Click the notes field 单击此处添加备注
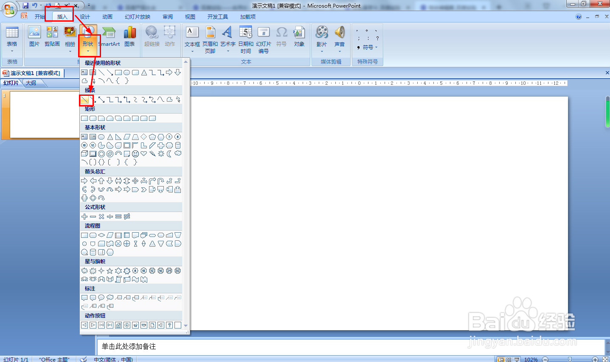This screenshot has height=362, width=610. [351, 347]
